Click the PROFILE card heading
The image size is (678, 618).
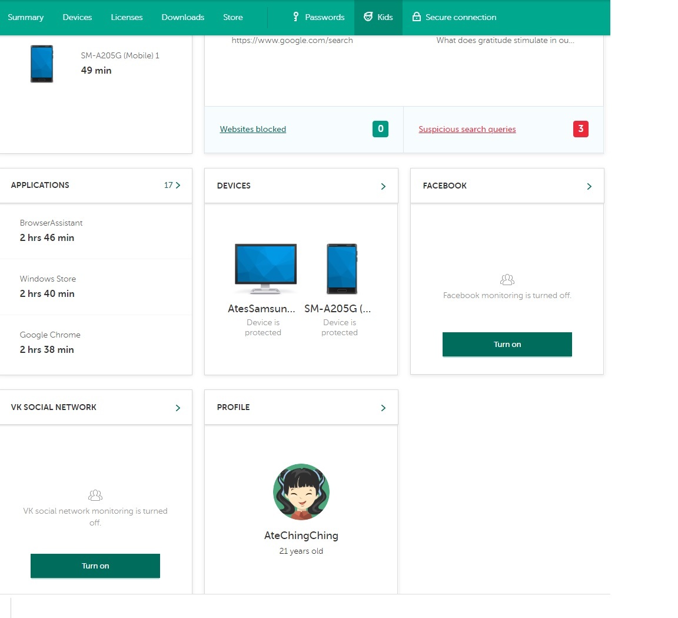[x=233, y=407]
